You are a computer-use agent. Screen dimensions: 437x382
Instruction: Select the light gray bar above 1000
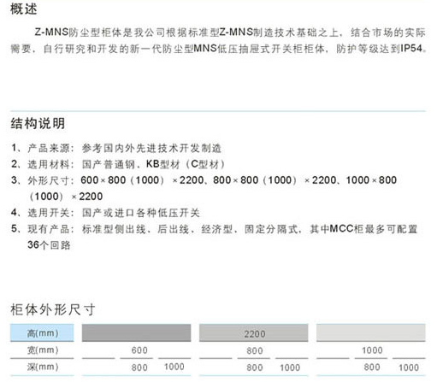[371, 332]
